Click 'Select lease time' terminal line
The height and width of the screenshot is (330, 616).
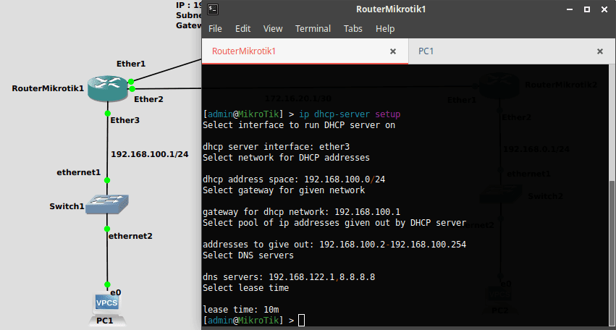(x=245, y=288)
